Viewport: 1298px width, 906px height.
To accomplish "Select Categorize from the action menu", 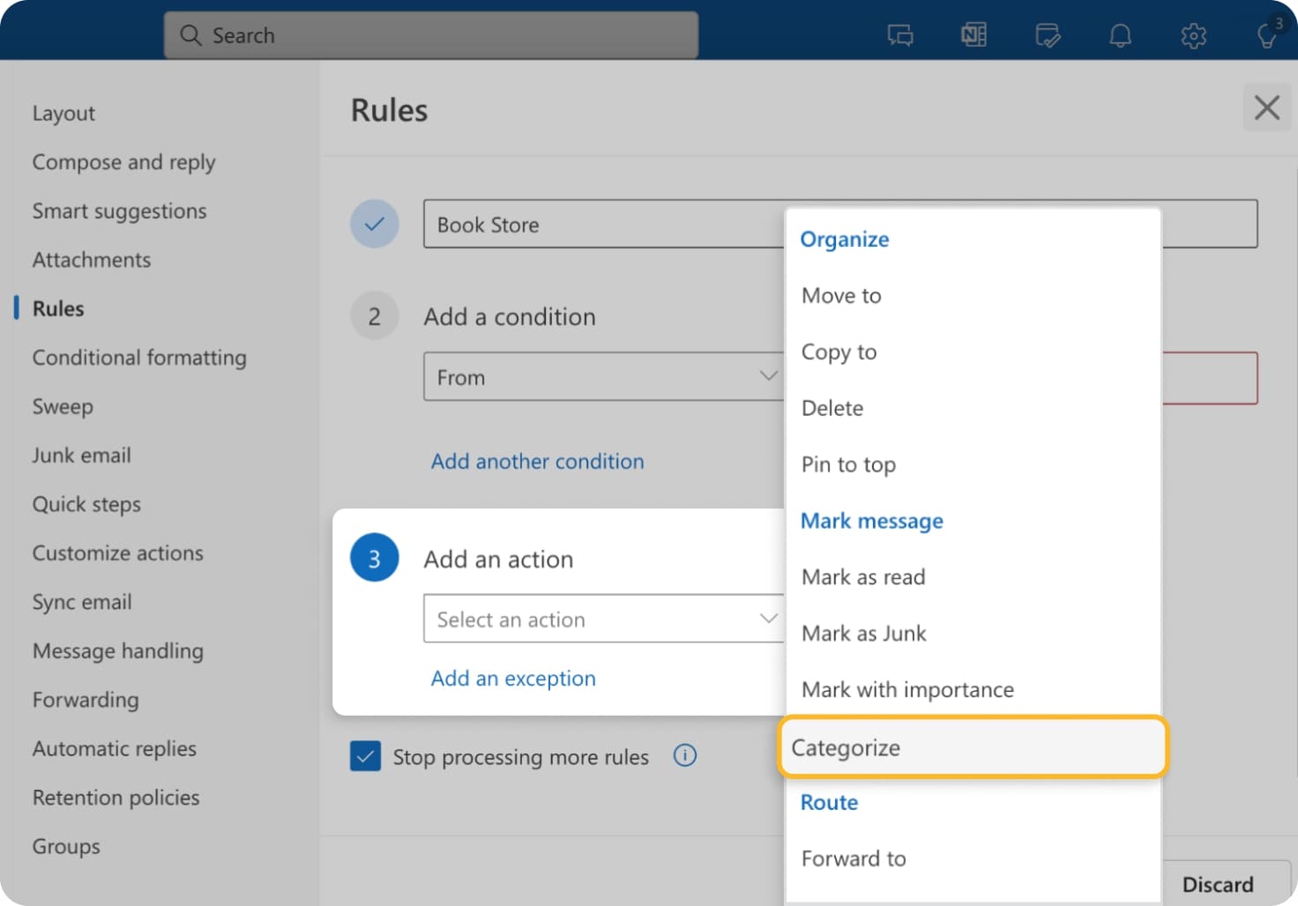I will point(847,747).
